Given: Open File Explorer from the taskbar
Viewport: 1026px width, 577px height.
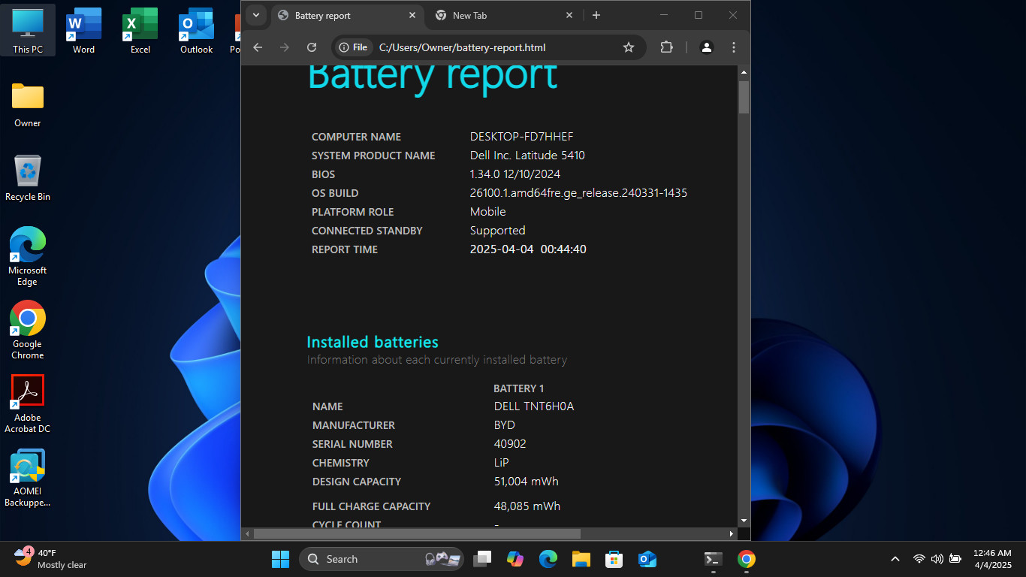Looking at the screenshot, I should click(x=581, y=559).
